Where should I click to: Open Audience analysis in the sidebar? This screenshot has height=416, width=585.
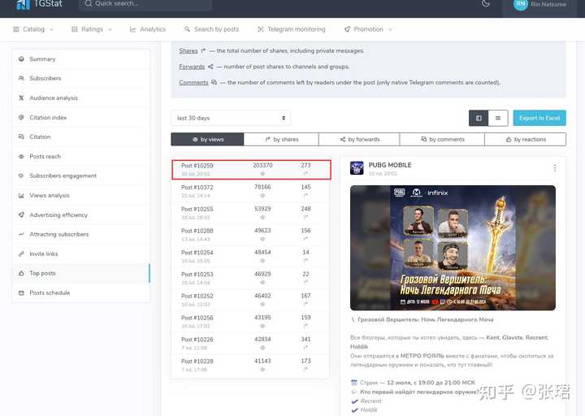point(81,97)
